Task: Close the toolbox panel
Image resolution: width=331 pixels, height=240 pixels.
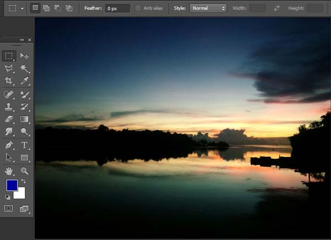Action: 30,40
